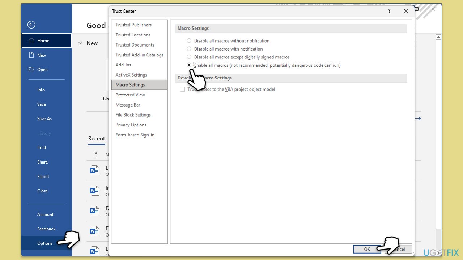Screen dimensions: 463x260
Task: Open Message Bar category
Action: click(x=139, y=105)
